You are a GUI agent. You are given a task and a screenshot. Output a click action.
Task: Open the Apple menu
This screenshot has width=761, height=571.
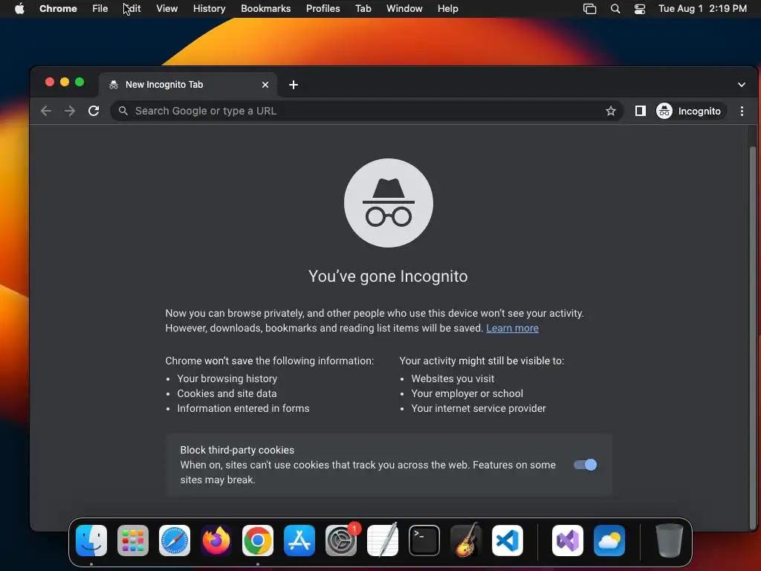coord(19,9)
